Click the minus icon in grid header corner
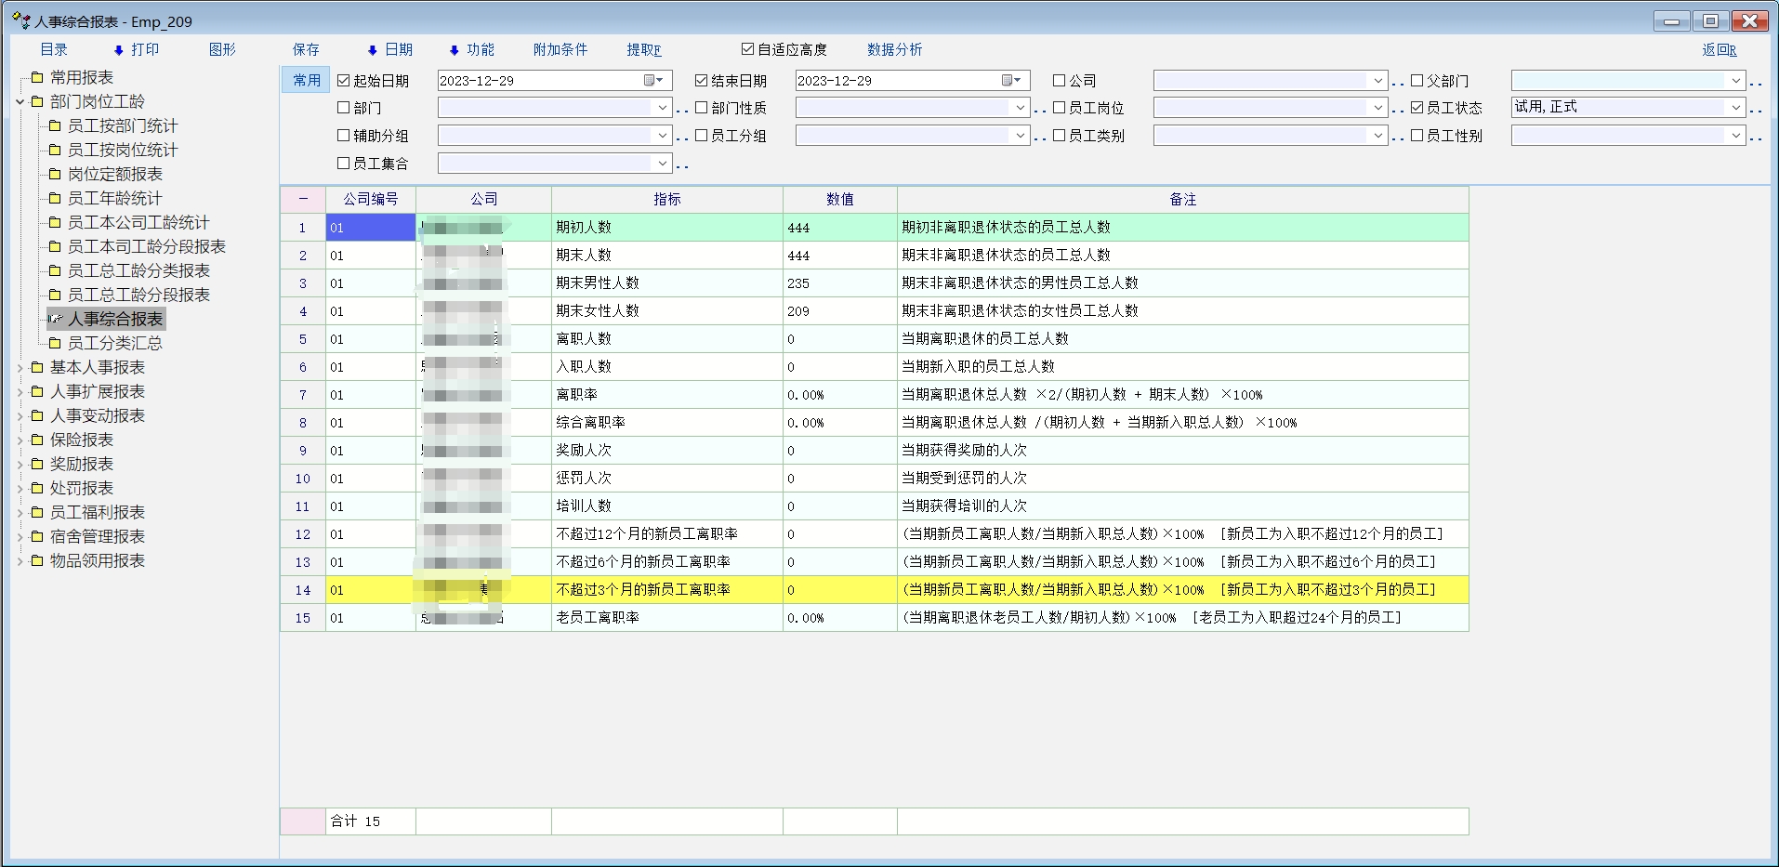 303,200
